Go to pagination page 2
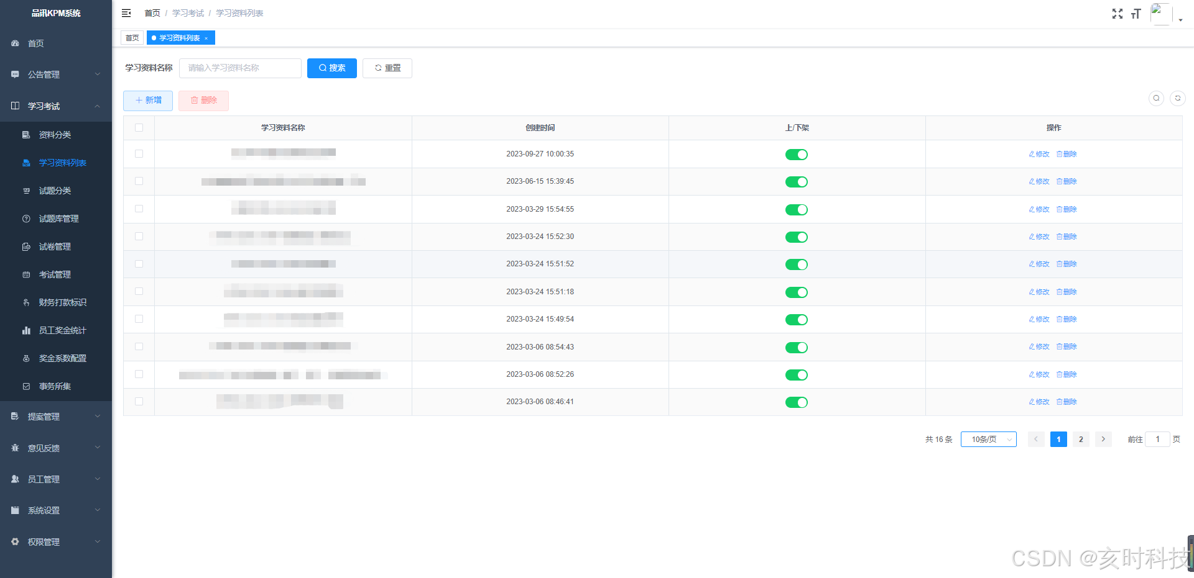Viewport: 1194px width, 578px height. (x=1081, y=440)
